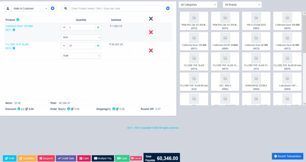Decrease quantity of FLLORE PUF SLAB

pos(64,46)
